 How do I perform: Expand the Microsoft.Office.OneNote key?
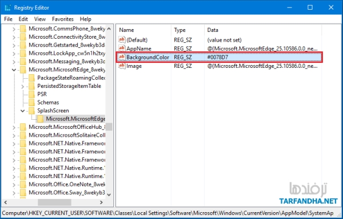point(14,185)
